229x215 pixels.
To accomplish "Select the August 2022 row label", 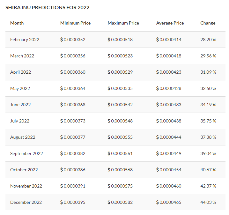I will (23, 137).
